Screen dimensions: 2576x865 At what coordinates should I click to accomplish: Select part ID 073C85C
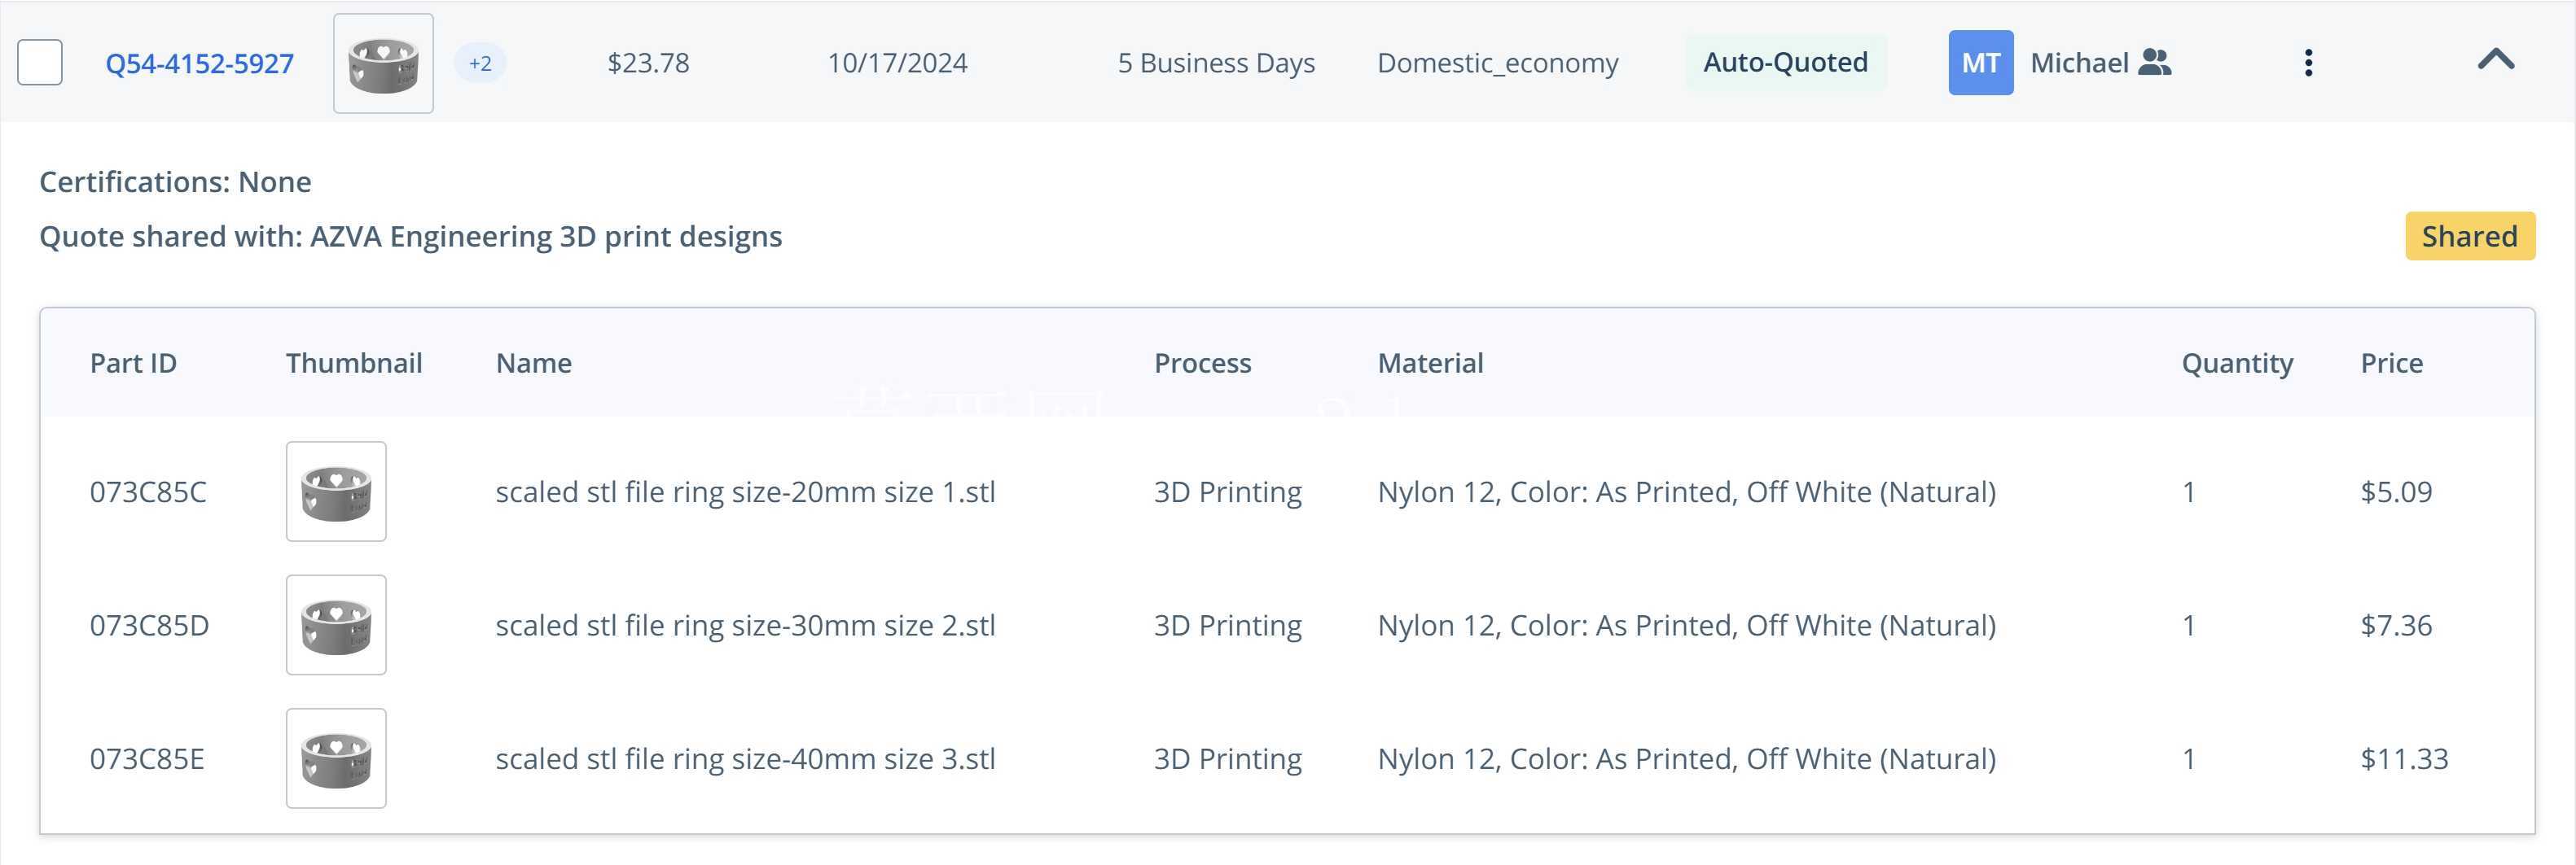[148, 491]
